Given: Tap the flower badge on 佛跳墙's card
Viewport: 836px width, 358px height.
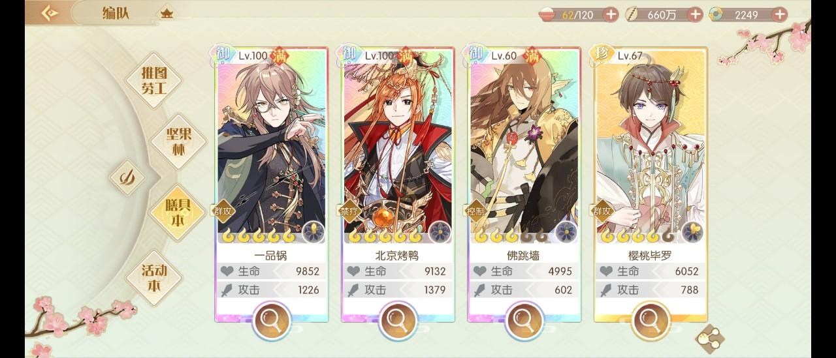Looking at the screenshot, I should [x=566, y=231].
